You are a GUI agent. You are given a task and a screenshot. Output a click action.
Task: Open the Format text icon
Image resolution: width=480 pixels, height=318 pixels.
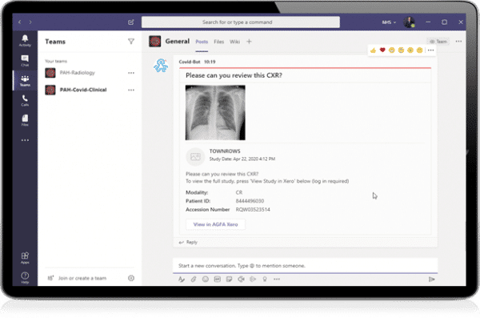[182, 279]
